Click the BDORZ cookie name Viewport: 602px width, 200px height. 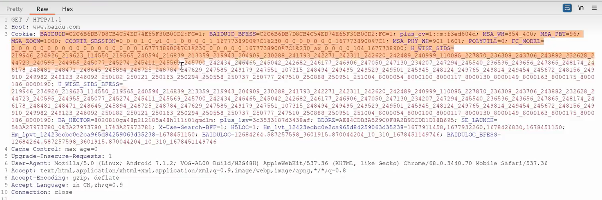[326, 120]
